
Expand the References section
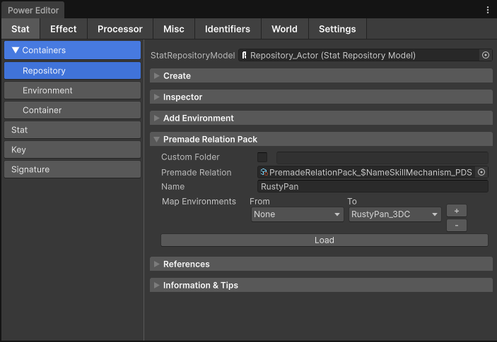click(x=321, y=264)
